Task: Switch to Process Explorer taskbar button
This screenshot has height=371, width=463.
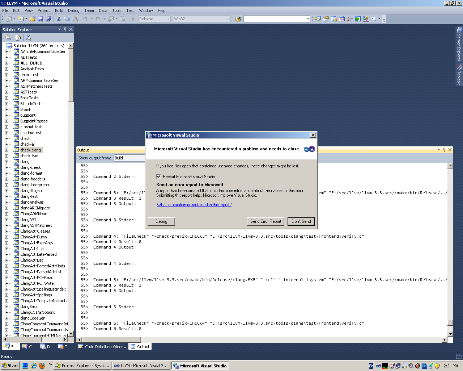Action: (82, 366)
